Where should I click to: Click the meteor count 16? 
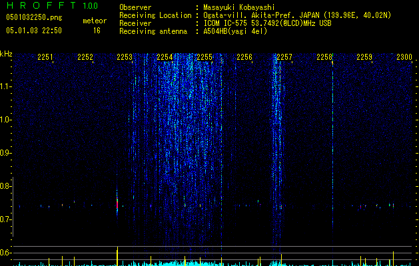97,31
